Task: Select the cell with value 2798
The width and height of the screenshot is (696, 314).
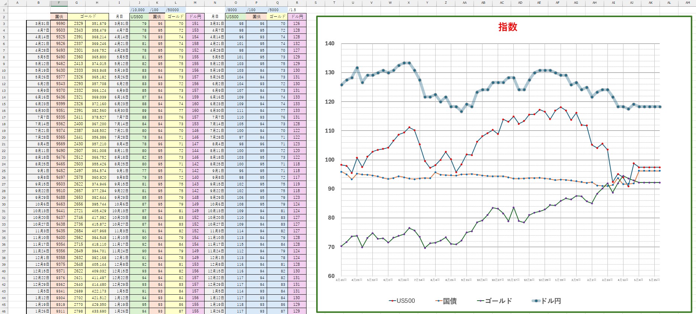Action: tap(76, 311)
